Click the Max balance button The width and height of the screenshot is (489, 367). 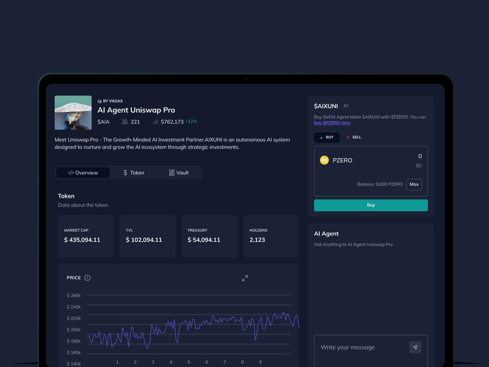(414, 185)
